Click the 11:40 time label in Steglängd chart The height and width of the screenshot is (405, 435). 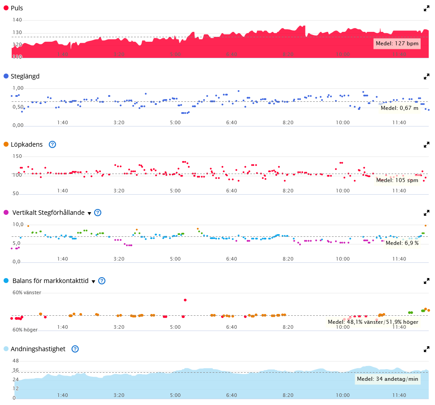click(x=399, y=122)
